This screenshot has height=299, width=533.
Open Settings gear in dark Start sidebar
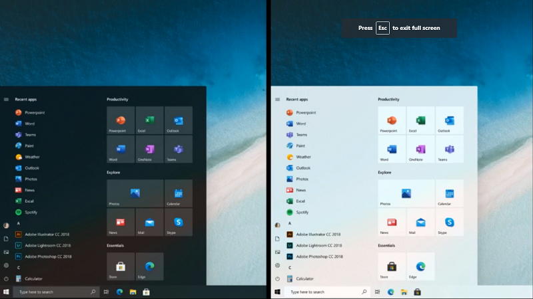6,265
